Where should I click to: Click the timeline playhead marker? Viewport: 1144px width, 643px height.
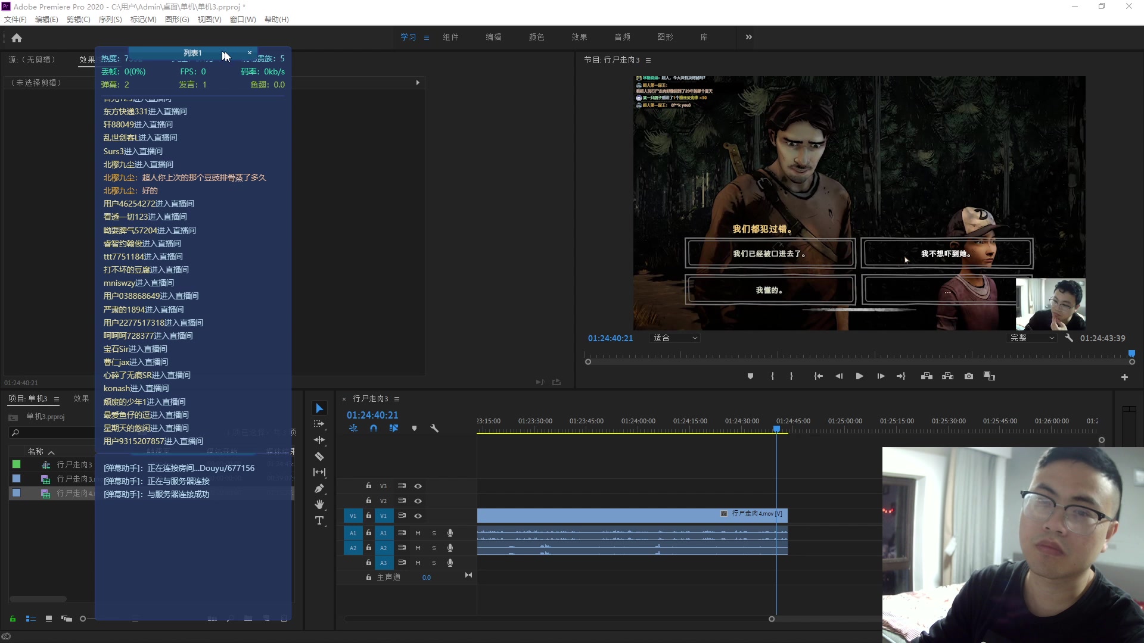click(x=776, y=429)
